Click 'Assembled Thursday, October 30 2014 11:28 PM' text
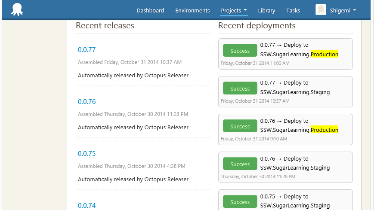 (133, 114)
